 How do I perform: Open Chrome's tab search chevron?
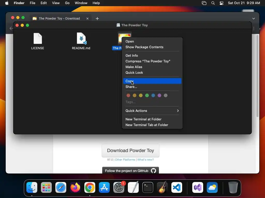tap(254, 19)
